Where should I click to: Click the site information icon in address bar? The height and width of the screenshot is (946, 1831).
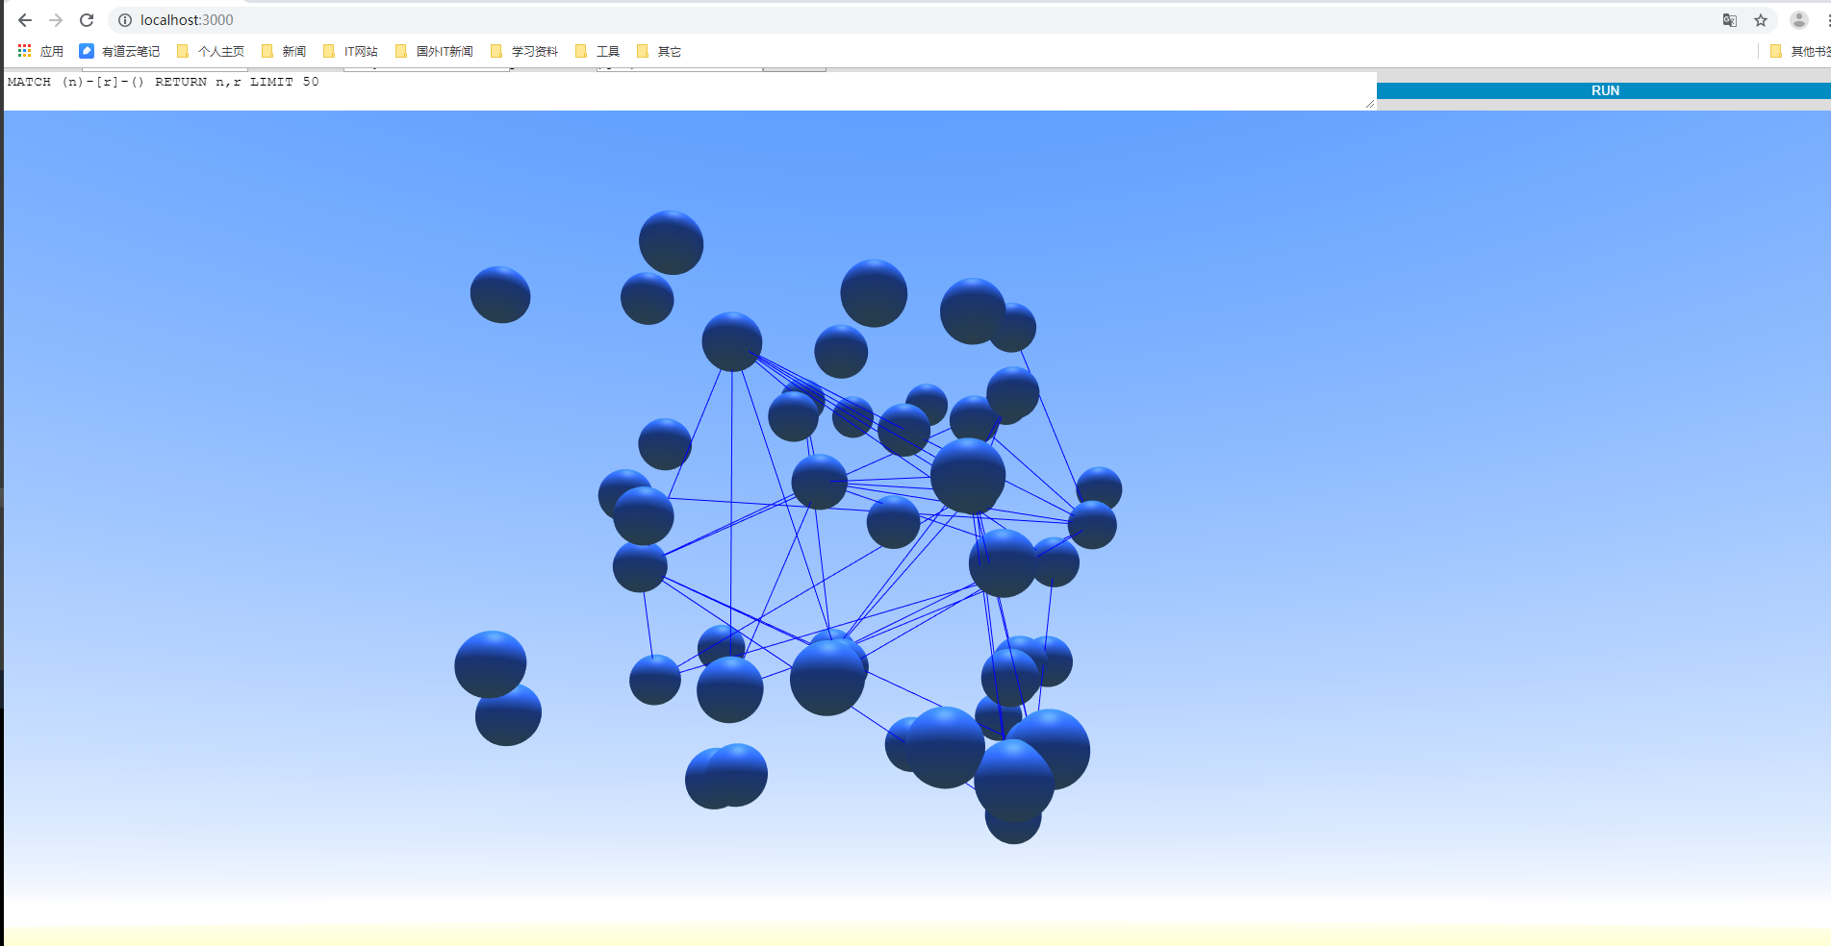point(125,20)
